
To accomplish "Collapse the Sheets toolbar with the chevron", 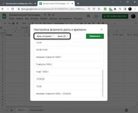I will tap(136, 23).
